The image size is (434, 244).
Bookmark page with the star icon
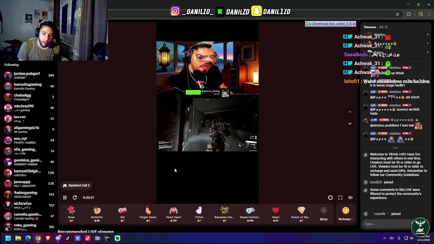[x=397, y=14]
